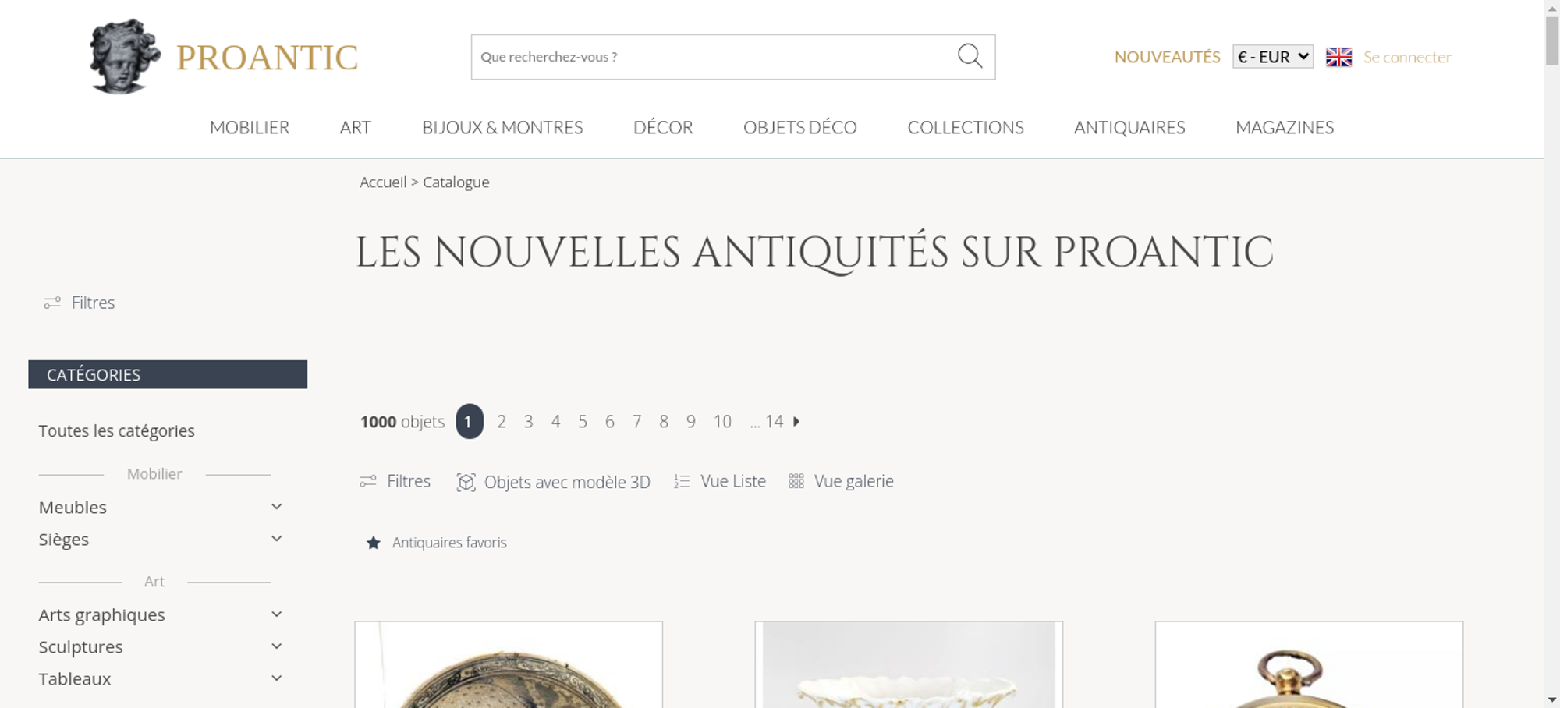Expand the Sièges category
Image resolution: width=1560 pixels, height=708 pixels.
coord(276,539)
